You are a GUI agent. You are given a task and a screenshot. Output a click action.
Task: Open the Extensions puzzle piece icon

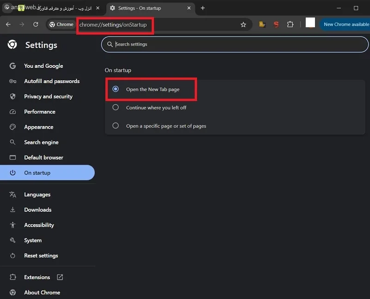pos(290,24)
